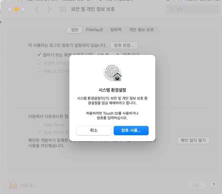Click the yellow minimize window button
This screenshot has height=194, width=222.
(16, 9)
